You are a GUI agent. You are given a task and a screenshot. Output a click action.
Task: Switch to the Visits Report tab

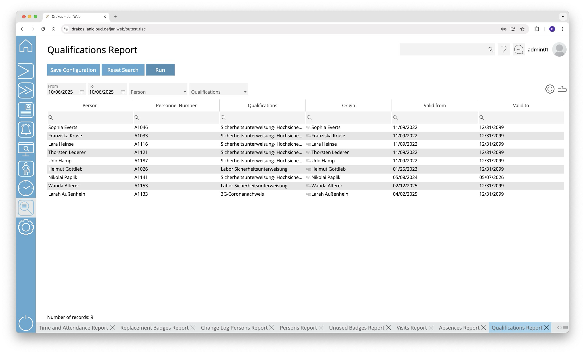pos(411,328)
